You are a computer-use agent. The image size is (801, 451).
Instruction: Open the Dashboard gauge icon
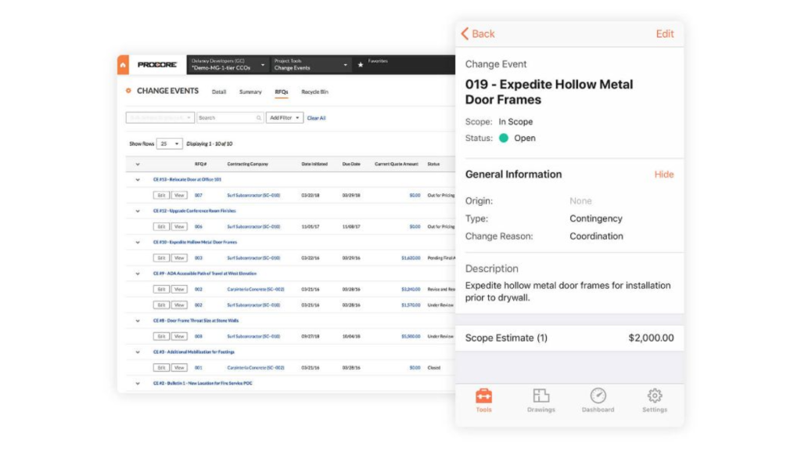point(598,395)
